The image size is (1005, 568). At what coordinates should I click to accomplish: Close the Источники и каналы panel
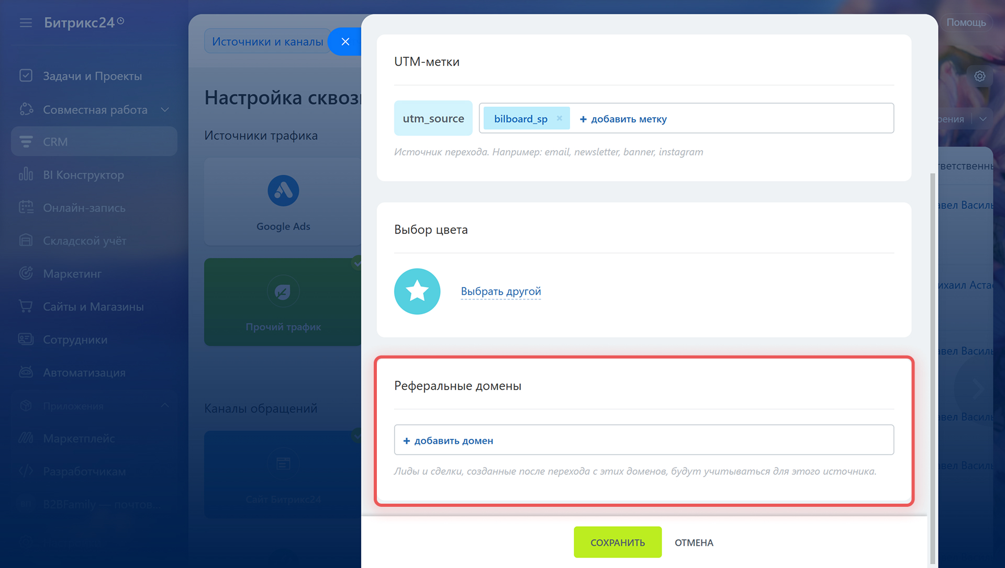pos(345,42)
